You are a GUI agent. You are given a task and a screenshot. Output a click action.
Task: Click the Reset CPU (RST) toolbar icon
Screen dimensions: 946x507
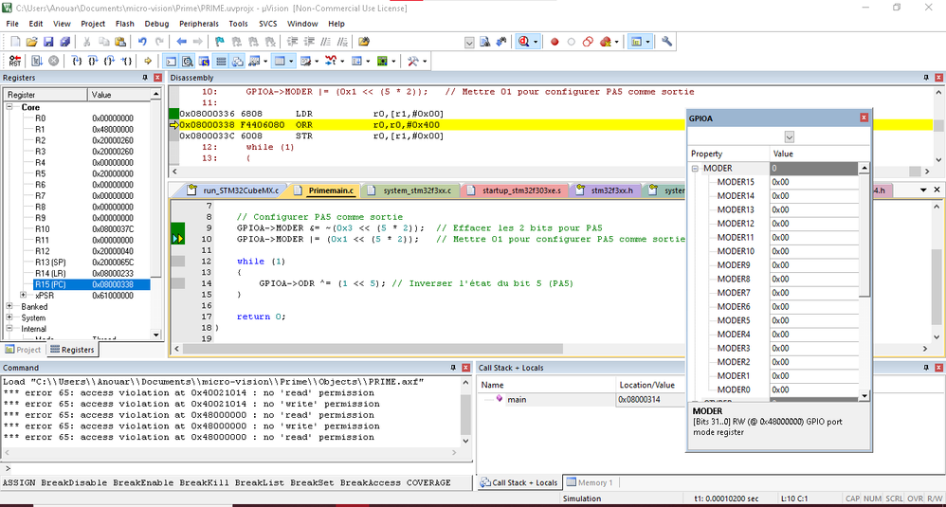tap(14, 61)
